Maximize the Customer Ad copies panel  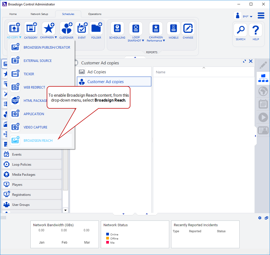coord(244,61)
